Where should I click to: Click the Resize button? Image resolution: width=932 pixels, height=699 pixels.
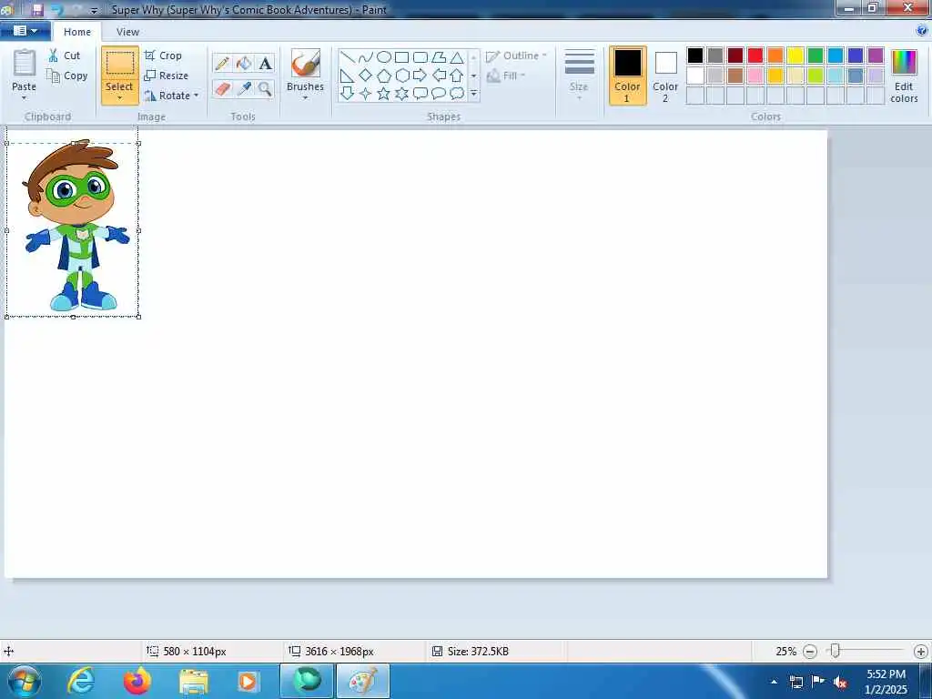[x=167, y=76]
